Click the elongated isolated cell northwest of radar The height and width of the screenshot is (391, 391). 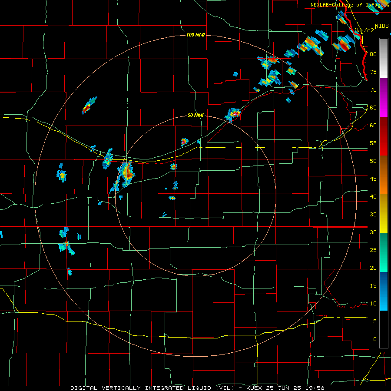click(89, 106)
